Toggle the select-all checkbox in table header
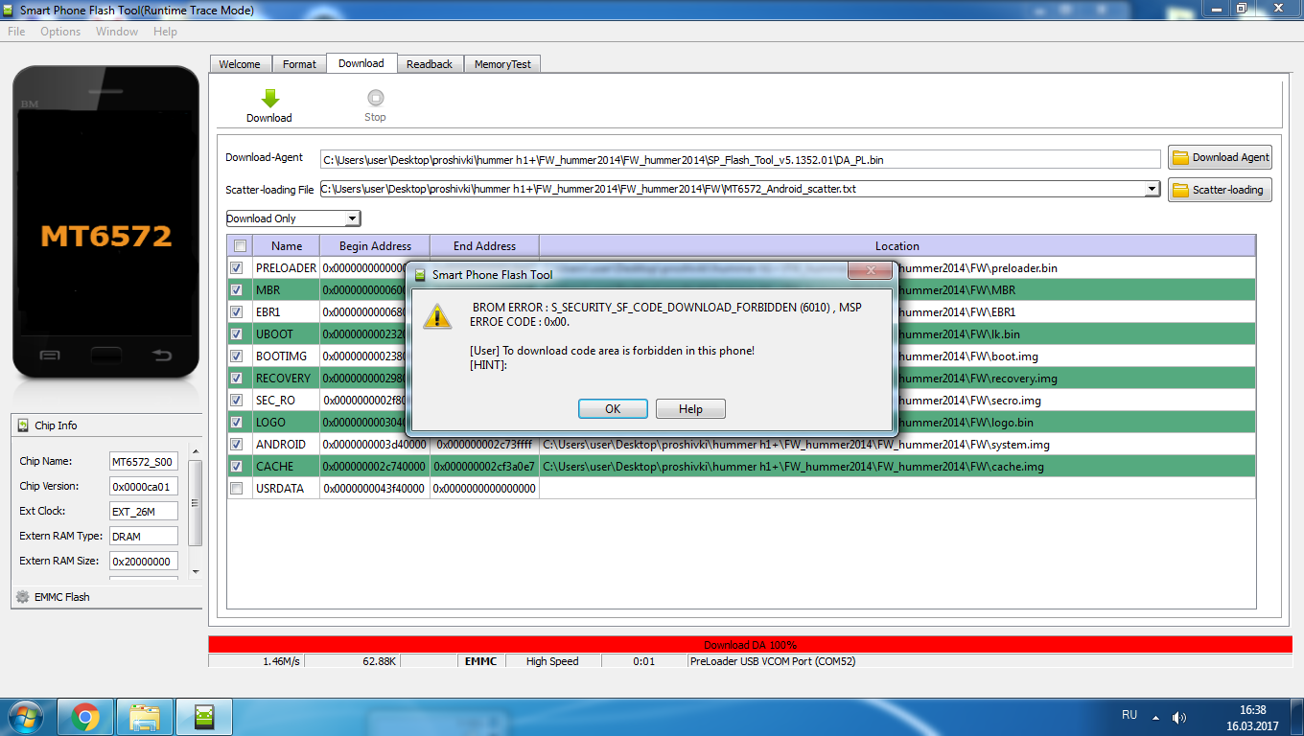This screenshot has height=736, width=1304. (x=239, y=246)
